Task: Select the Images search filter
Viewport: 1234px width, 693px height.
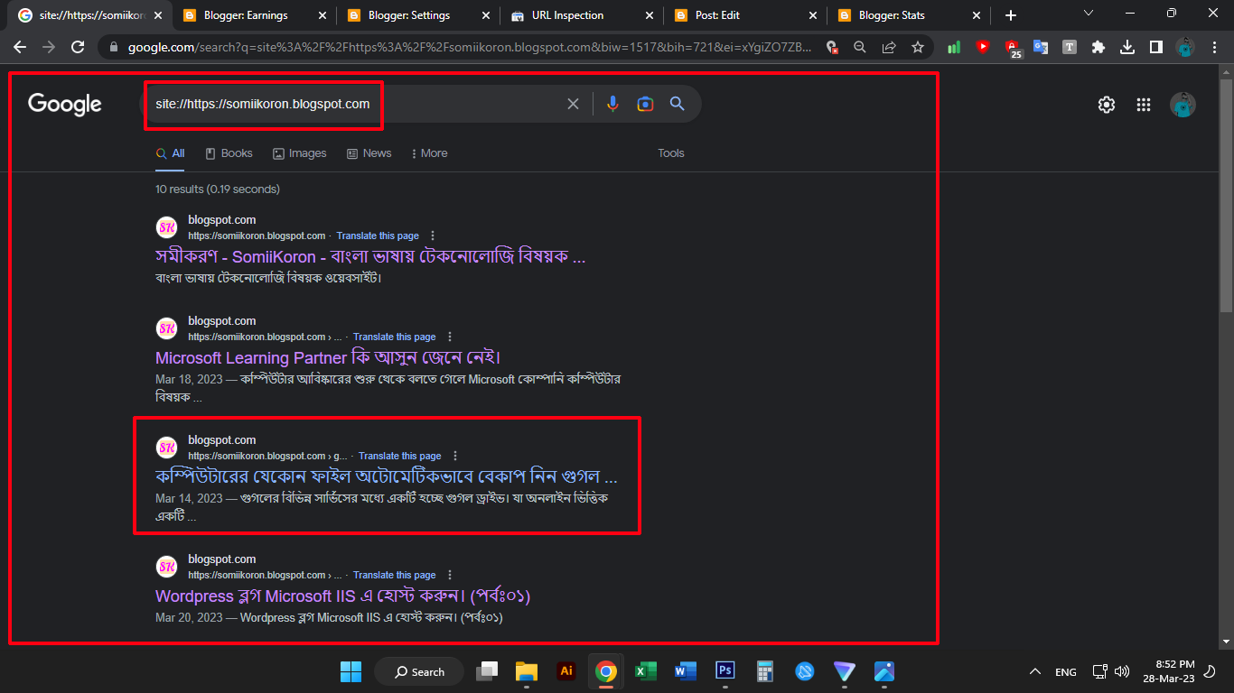Action: tap(299, 153)
